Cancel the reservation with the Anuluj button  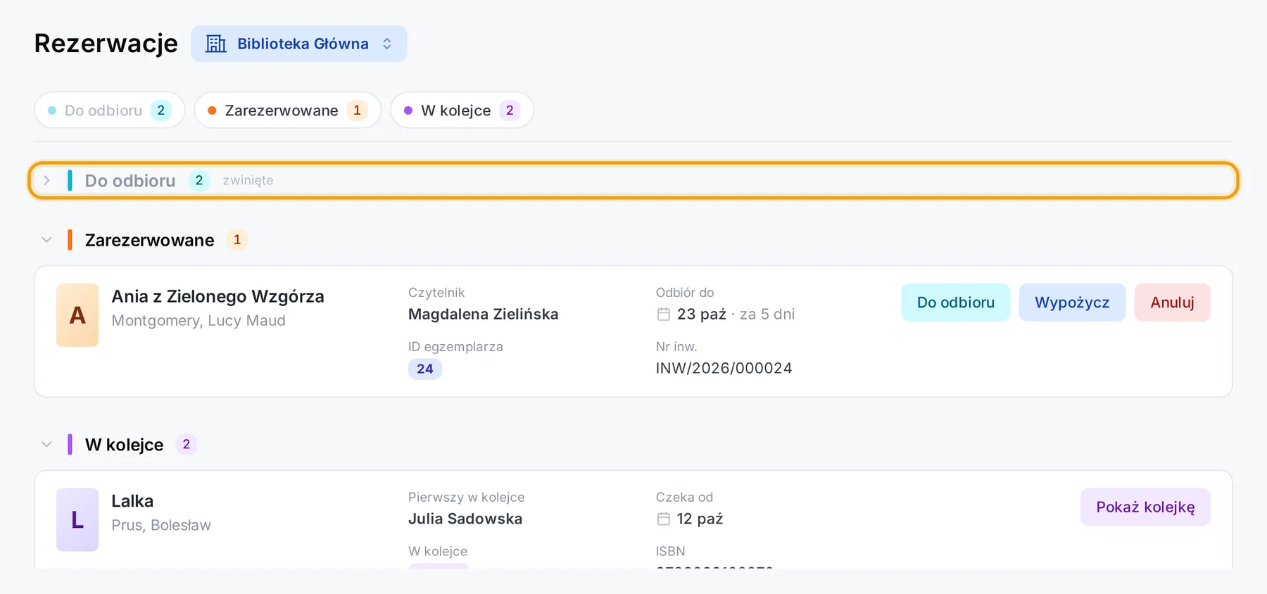point(1172,303)
